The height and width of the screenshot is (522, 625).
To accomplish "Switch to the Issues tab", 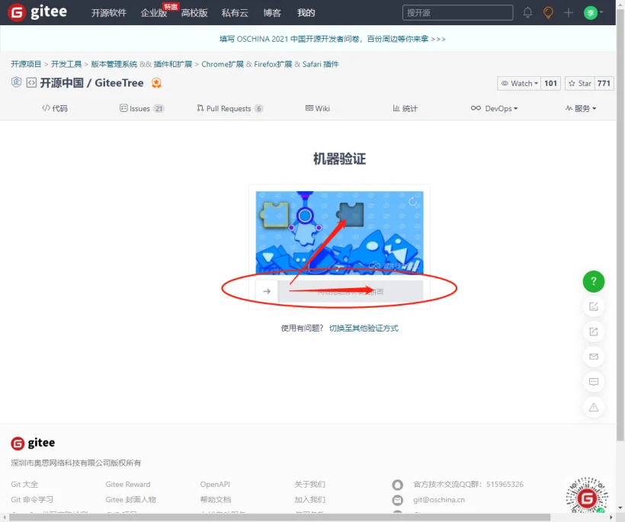I will 142,108.
